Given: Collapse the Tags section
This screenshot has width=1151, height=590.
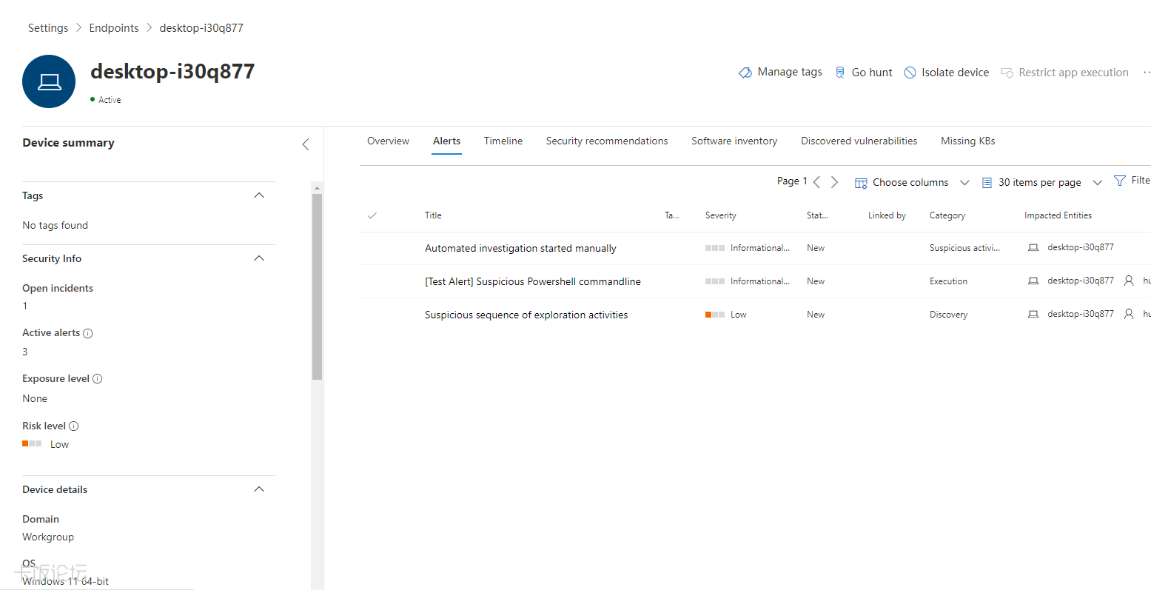Looking at the screenshot, I should tap(259, 195).
